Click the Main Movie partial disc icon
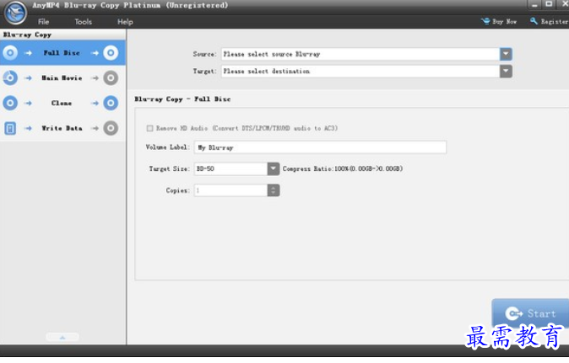Viewport: 569px width, 363px height. coord(10,77)
